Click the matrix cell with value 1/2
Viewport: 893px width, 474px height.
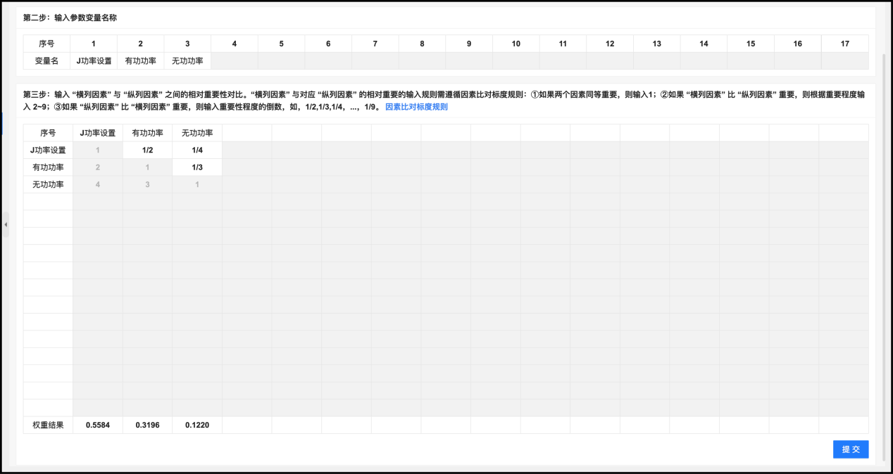tap(147, 150)
